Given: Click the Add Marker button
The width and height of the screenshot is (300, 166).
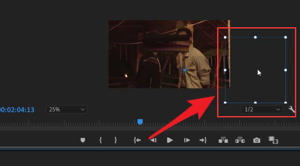Looking at the screenshot, I should point(82,140).
